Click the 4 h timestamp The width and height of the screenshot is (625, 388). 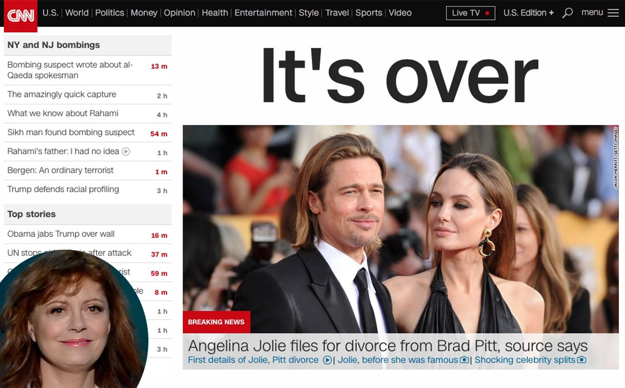[162, 115]
